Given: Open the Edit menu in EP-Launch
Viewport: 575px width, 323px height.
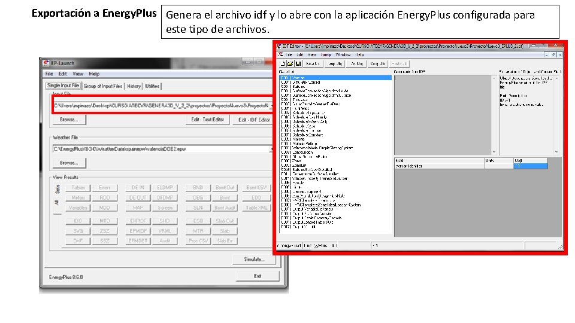Looking at the screenshot, I should pos(63,74).
